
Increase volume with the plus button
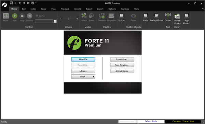[77, 19]
